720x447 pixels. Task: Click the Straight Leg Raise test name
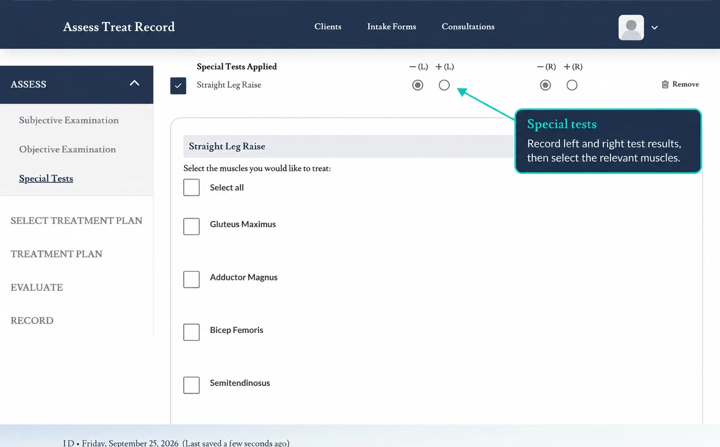[x=229, y=85]
